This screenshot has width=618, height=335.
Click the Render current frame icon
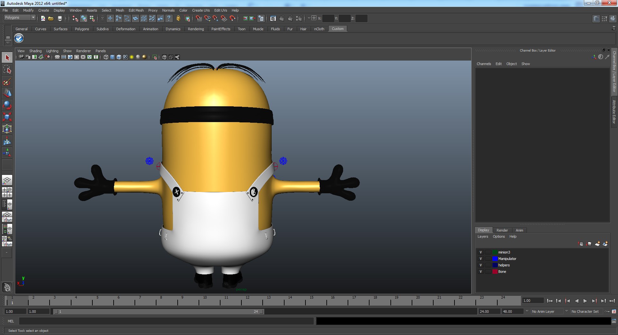coord(282,18)
